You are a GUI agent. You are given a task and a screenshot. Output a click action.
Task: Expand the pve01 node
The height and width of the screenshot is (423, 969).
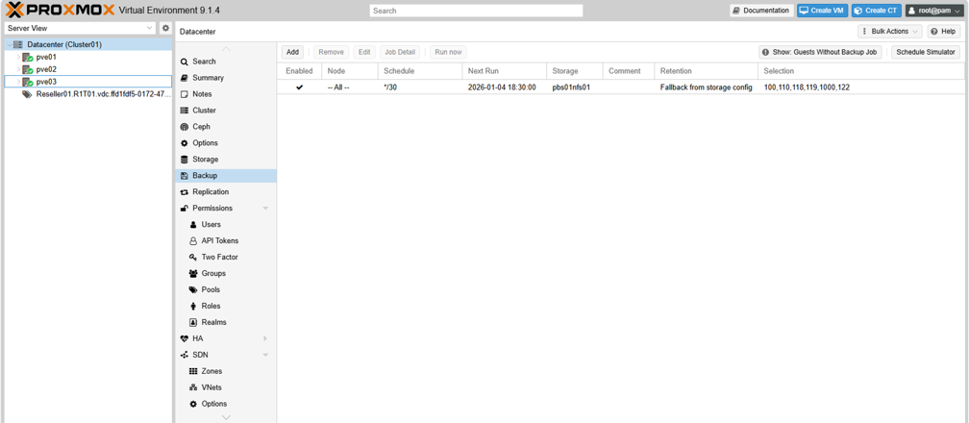click(18, 57)
